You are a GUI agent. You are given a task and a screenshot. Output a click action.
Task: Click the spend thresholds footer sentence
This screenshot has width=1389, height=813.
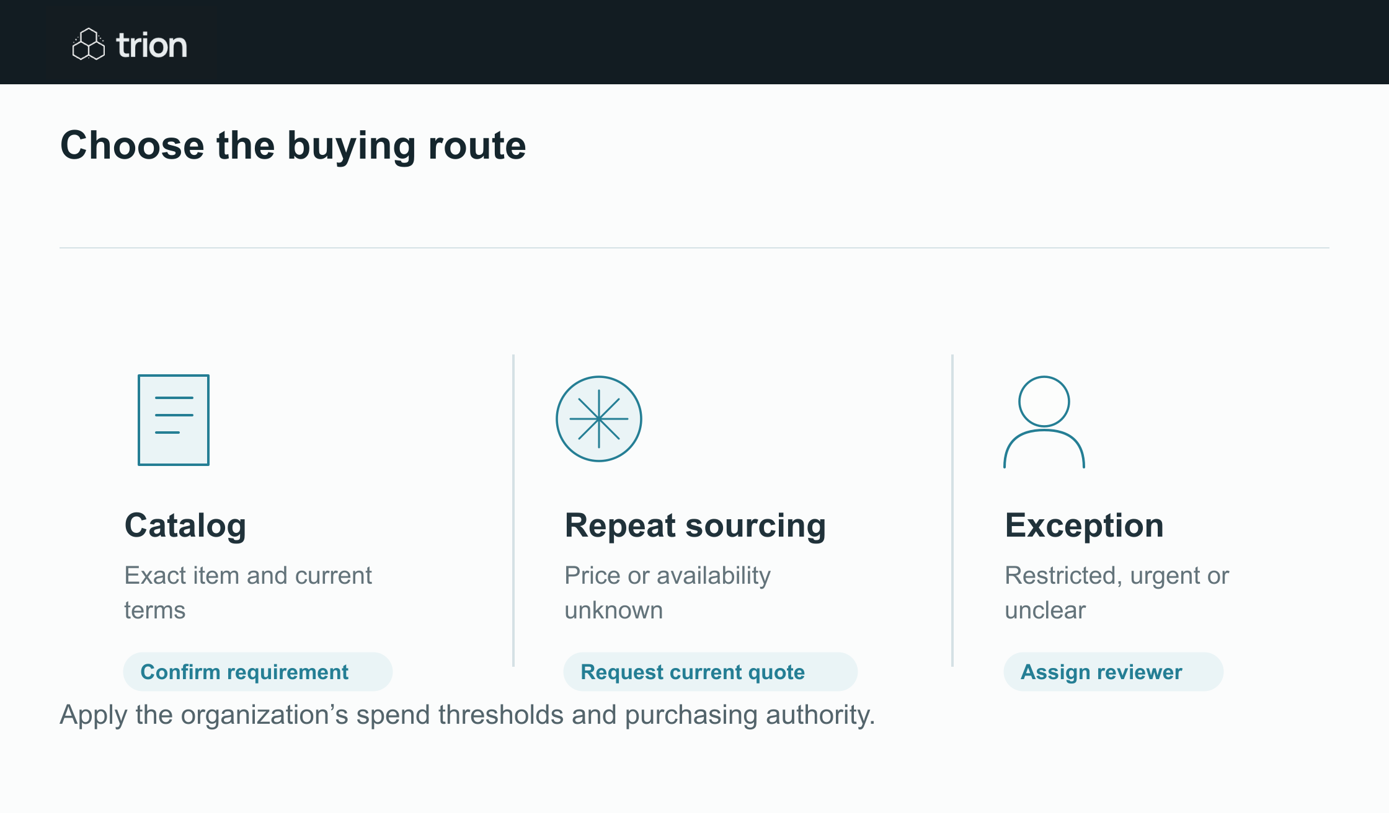[468, 715]
